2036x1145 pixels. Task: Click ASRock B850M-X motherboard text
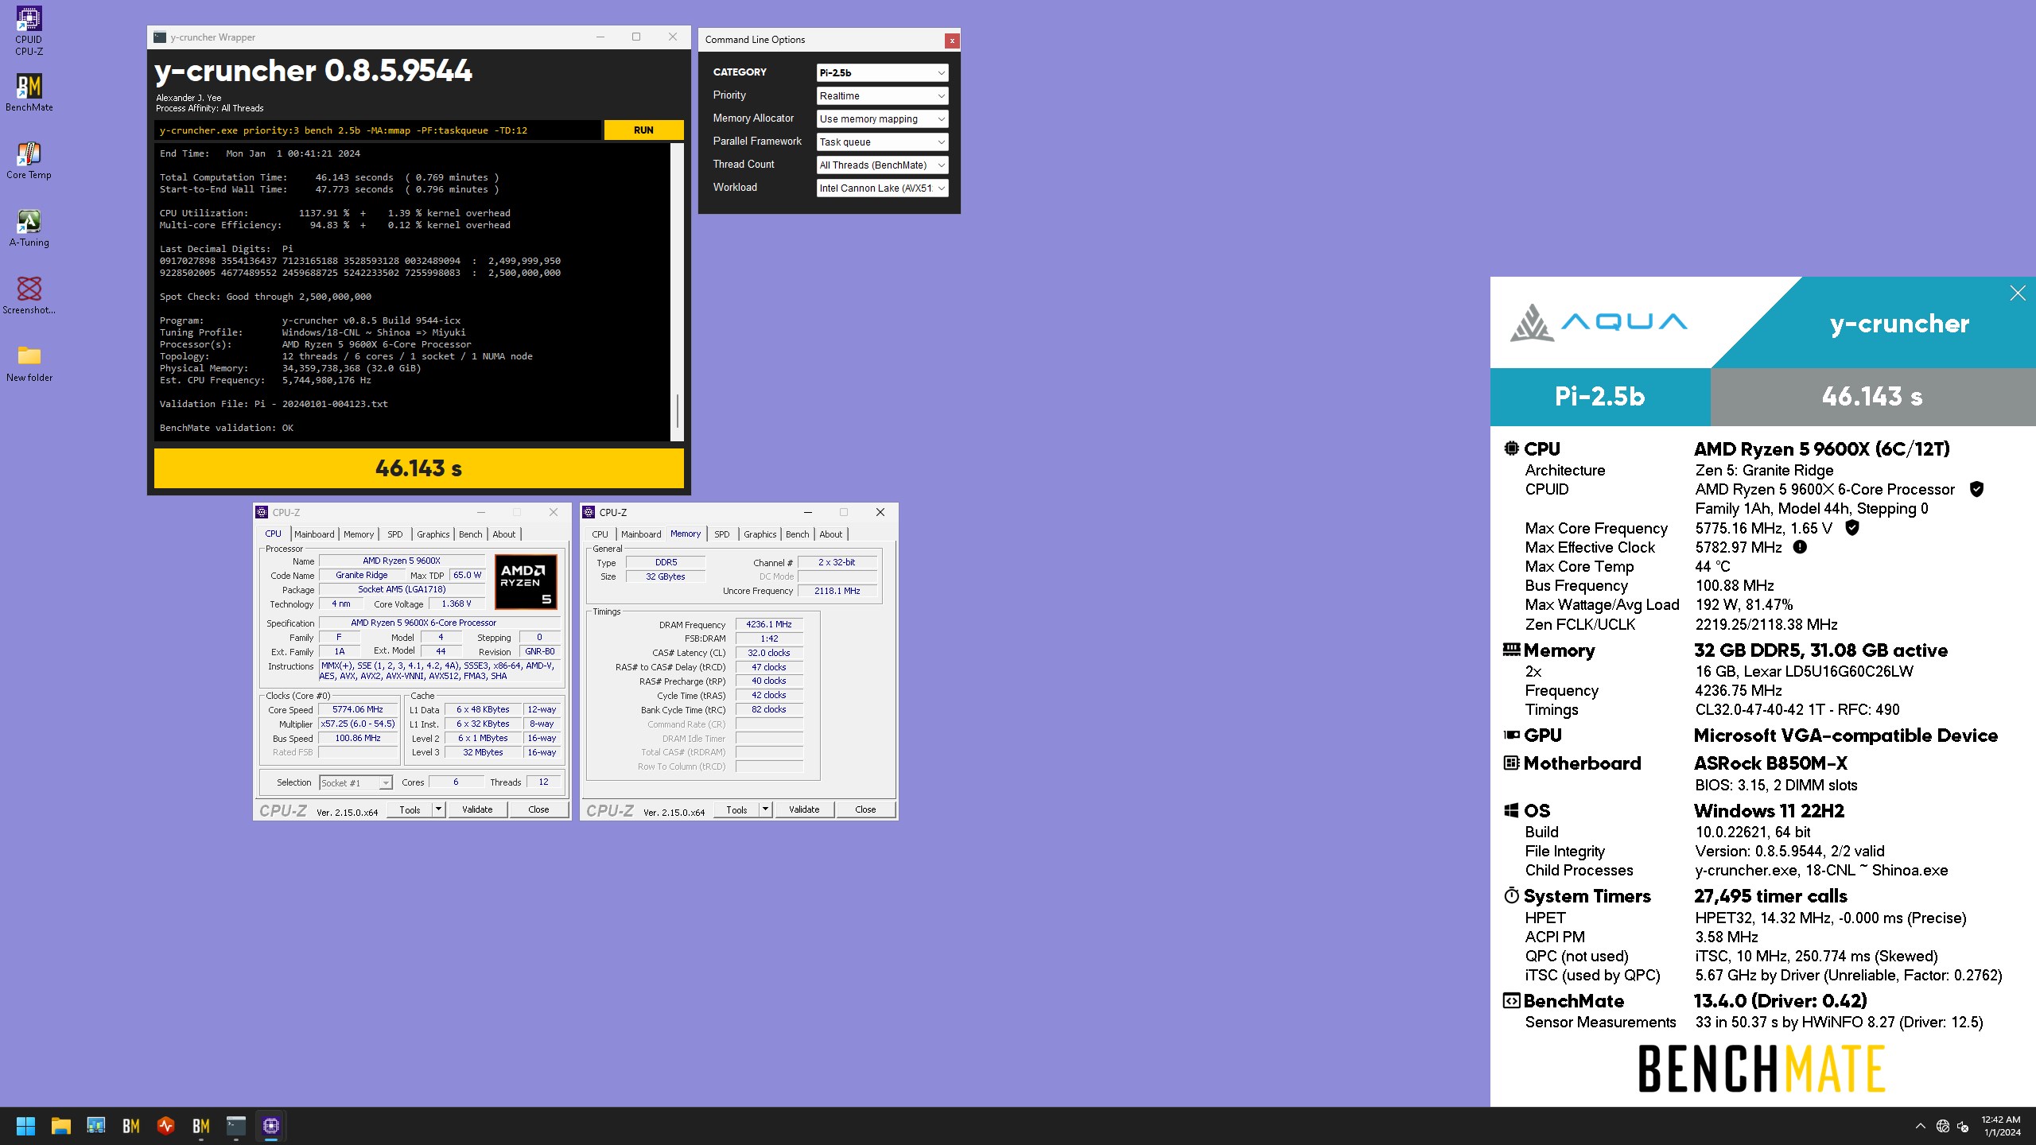coord(1770,763)
